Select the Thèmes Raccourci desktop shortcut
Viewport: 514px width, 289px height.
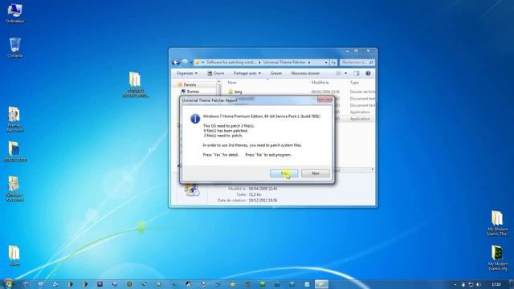14,119
